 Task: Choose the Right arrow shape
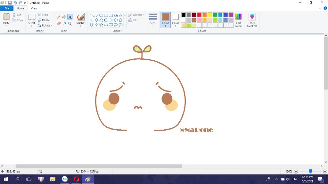111,20
